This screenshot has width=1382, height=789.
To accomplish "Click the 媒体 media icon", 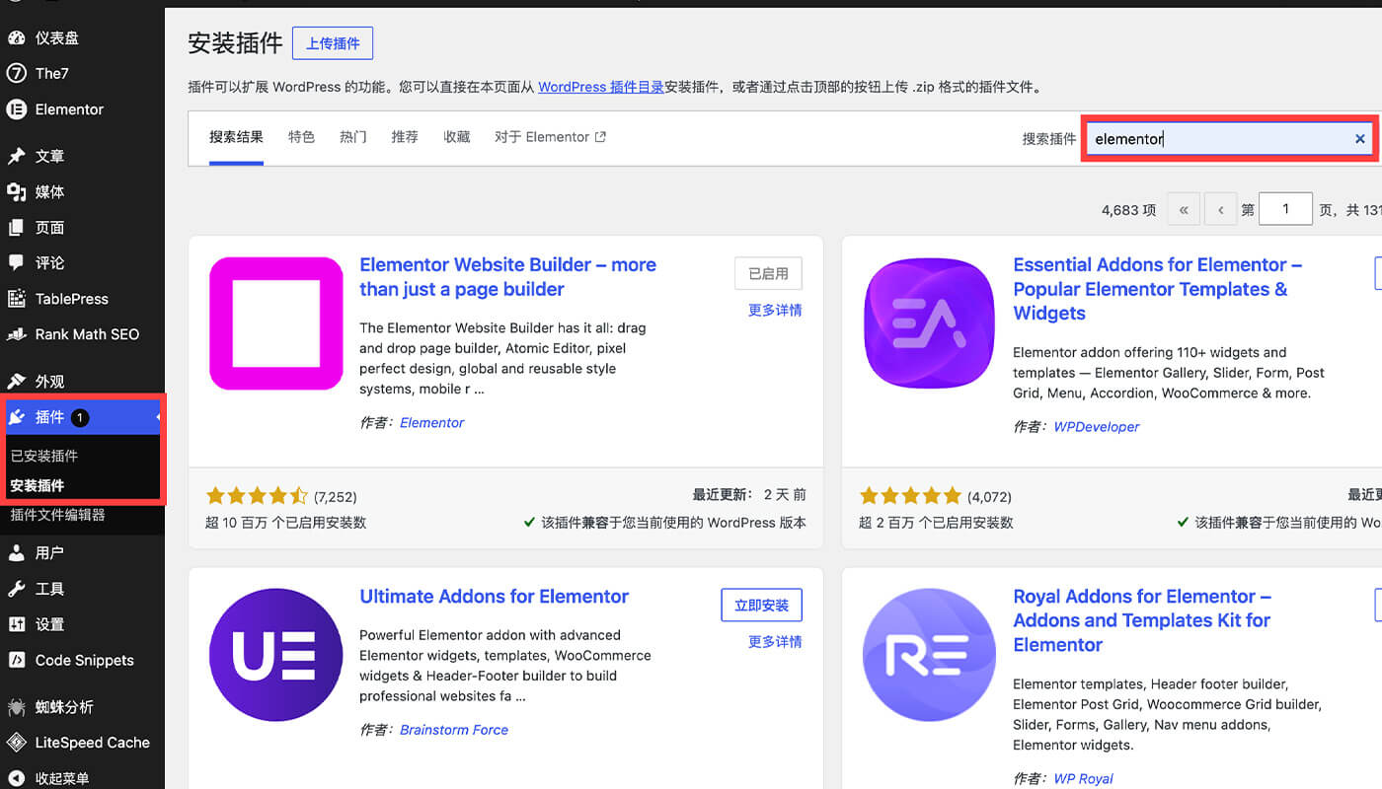I will coord(16,191).
